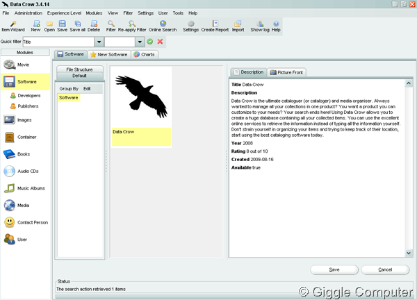Click the Open toolbar icon
The height and width of the screenshot is (300, 417).
click(x=49, y=26)
